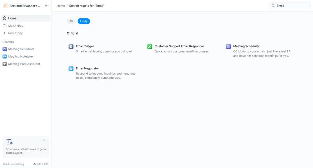Open recent Meeting Prep Assistant
This screenshot has width=313, height=168.
click(26, 64)
